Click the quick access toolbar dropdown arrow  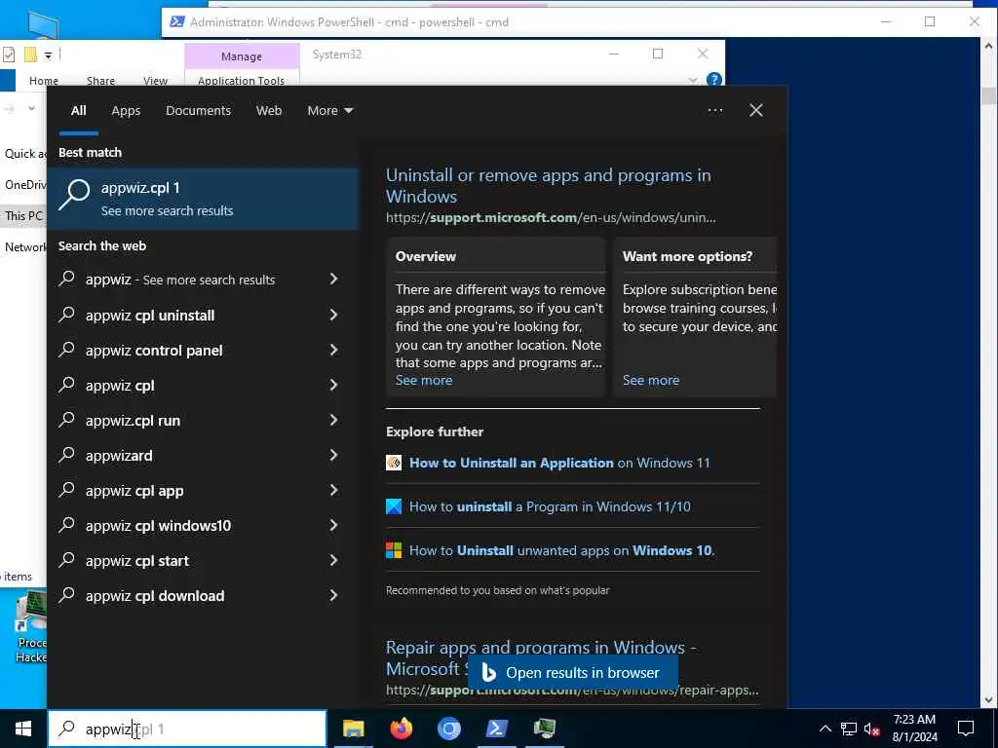click(x=48, y=56)
